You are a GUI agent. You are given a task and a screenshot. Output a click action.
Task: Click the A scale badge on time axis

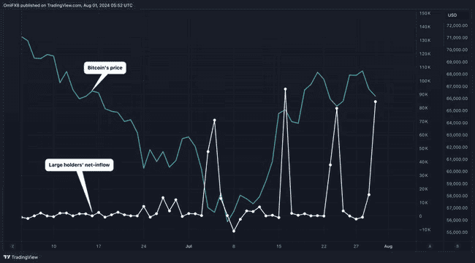click(430, 246)
